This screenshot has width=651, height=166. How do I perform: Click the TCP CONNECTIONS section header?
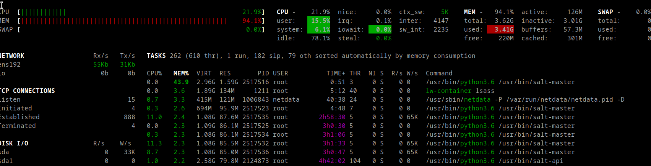click(x=28, y=91)
